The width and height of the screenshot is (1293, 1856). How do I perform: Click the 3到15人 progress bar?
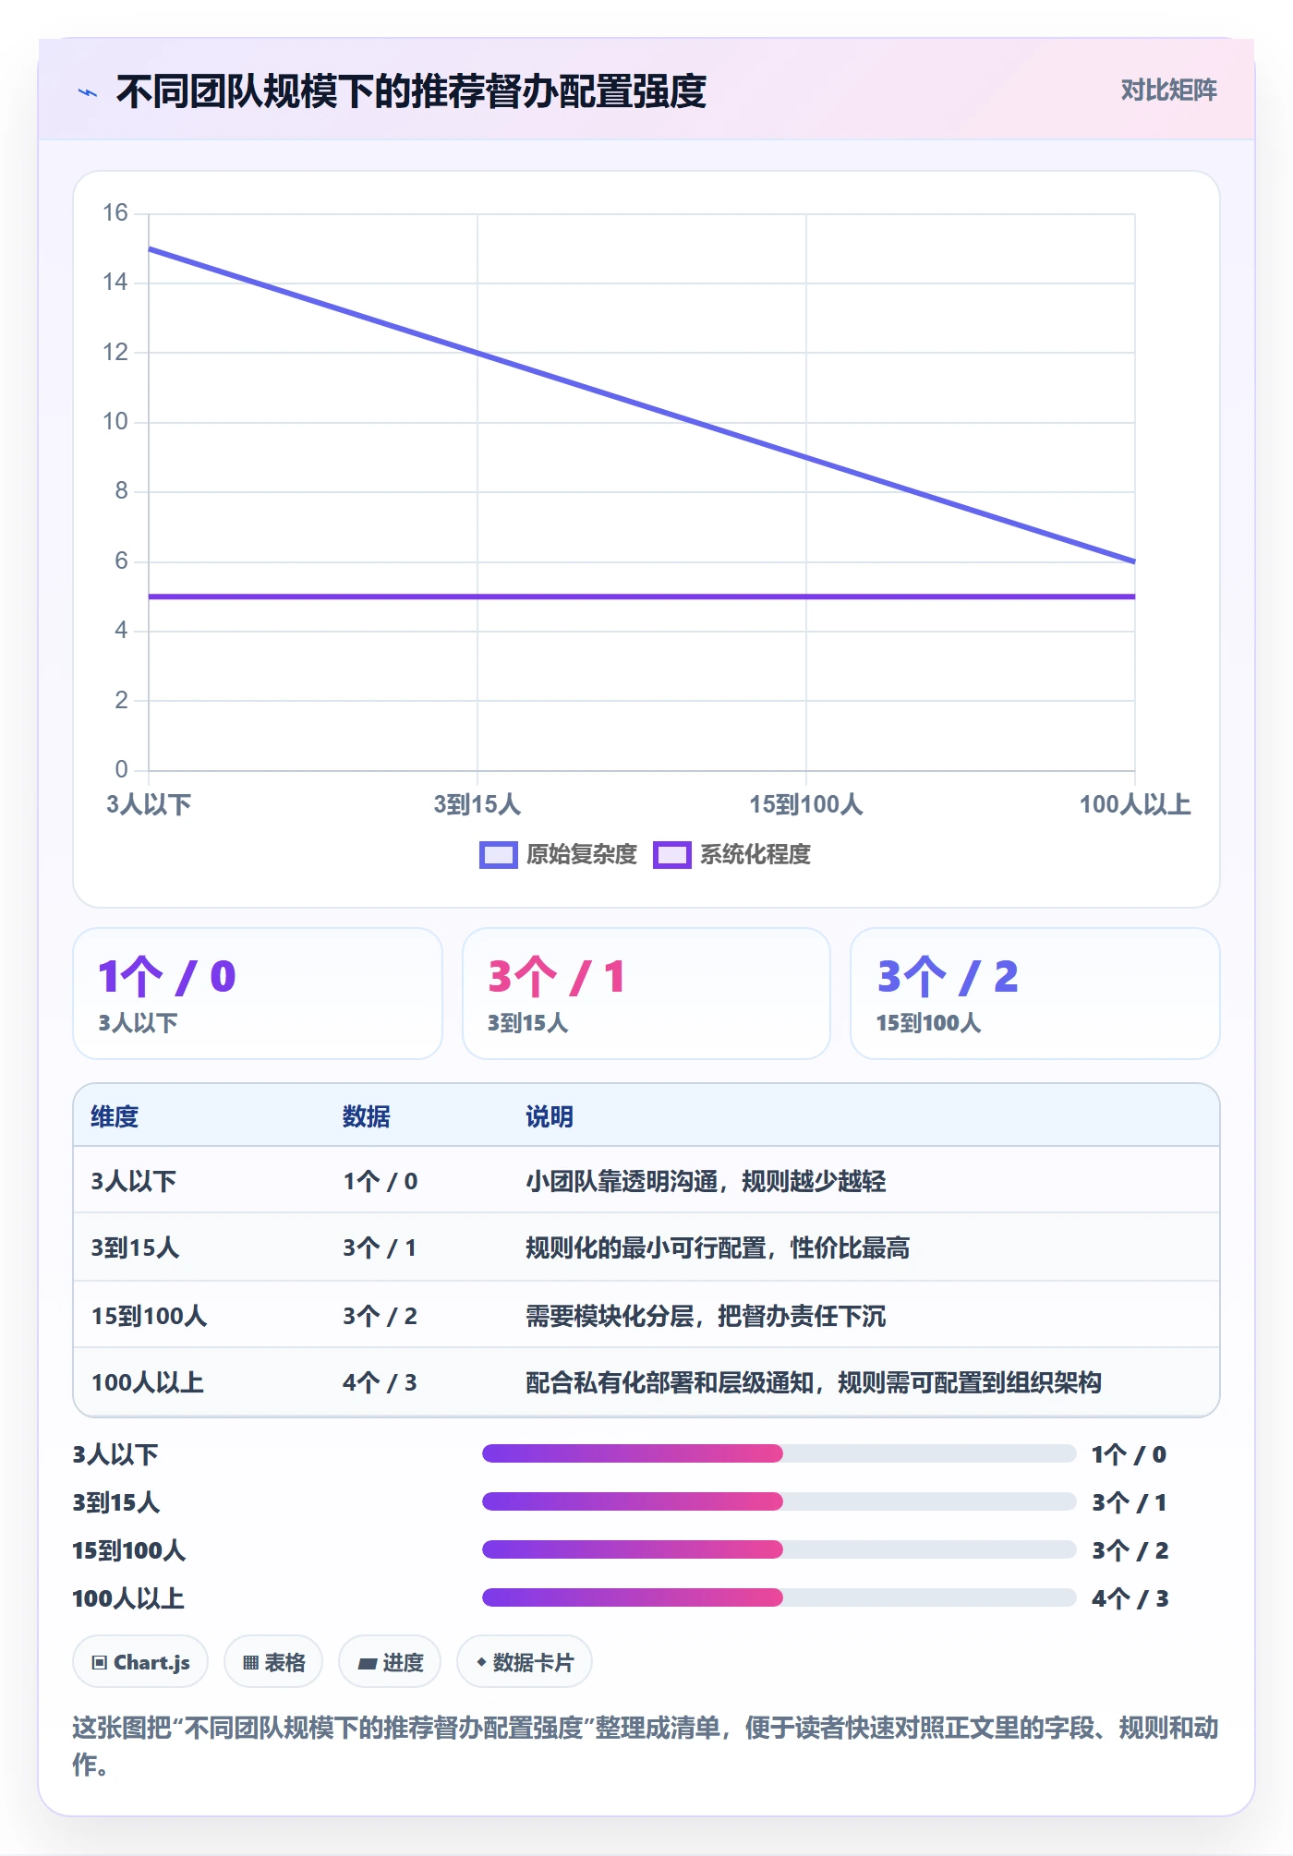779,1502
